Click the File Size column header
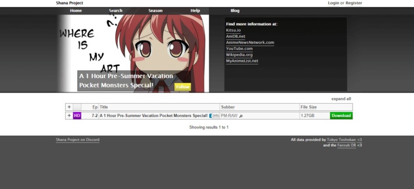The width and height of the screenshot is (414, 189). point(309,107)
